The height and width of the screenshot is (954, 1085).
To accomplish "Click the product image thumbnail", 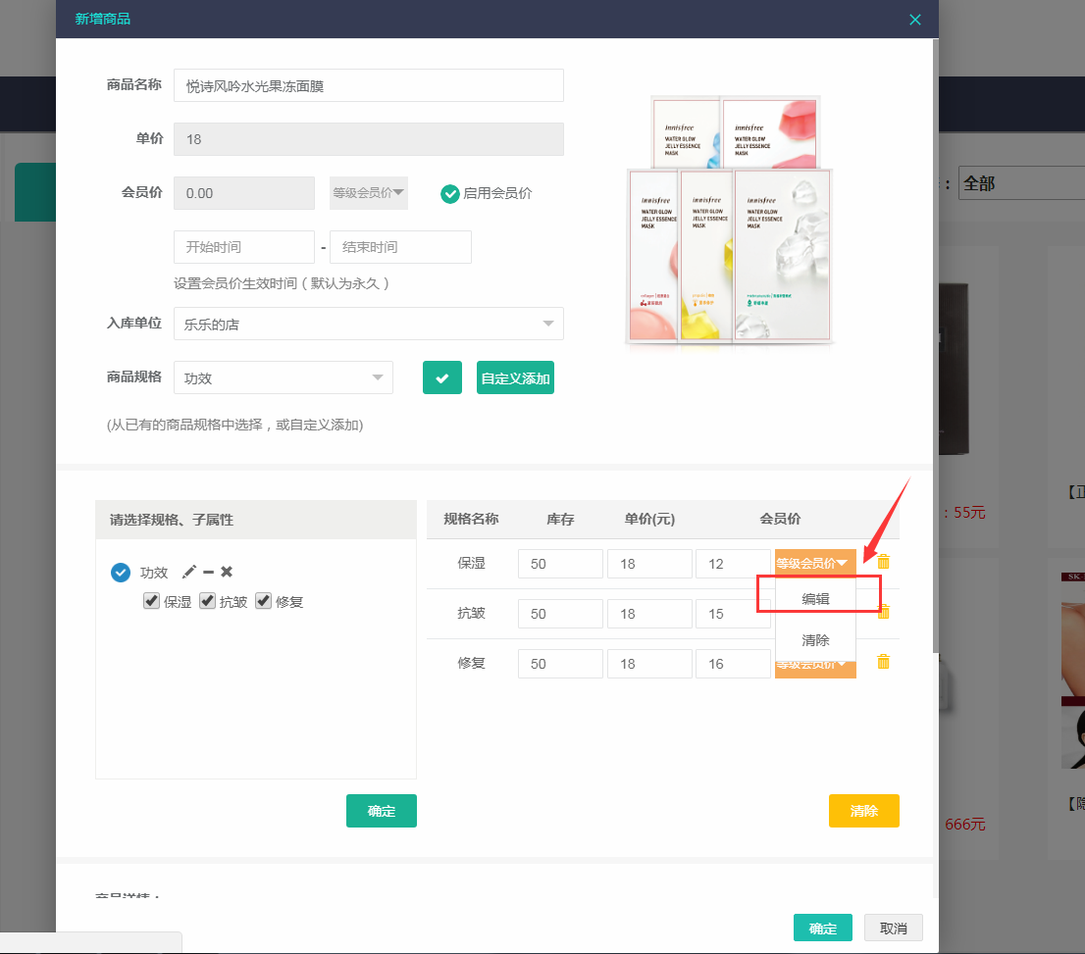I will click(729, 220).
